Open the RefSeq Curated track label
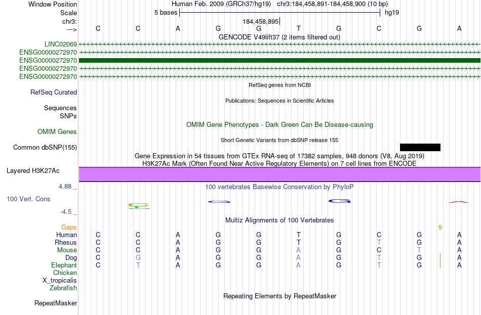 [54, 92]
